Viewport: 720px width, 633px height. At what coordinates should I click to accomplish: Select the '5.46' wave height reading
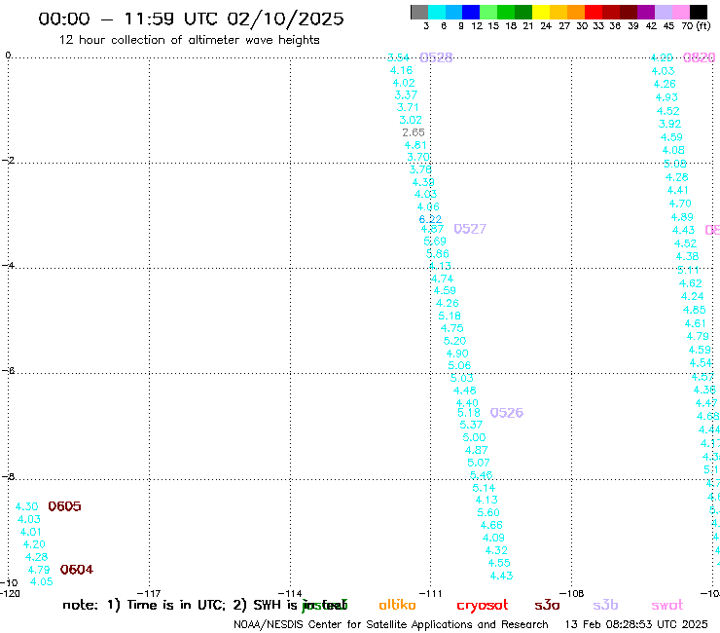pos(482,475)
